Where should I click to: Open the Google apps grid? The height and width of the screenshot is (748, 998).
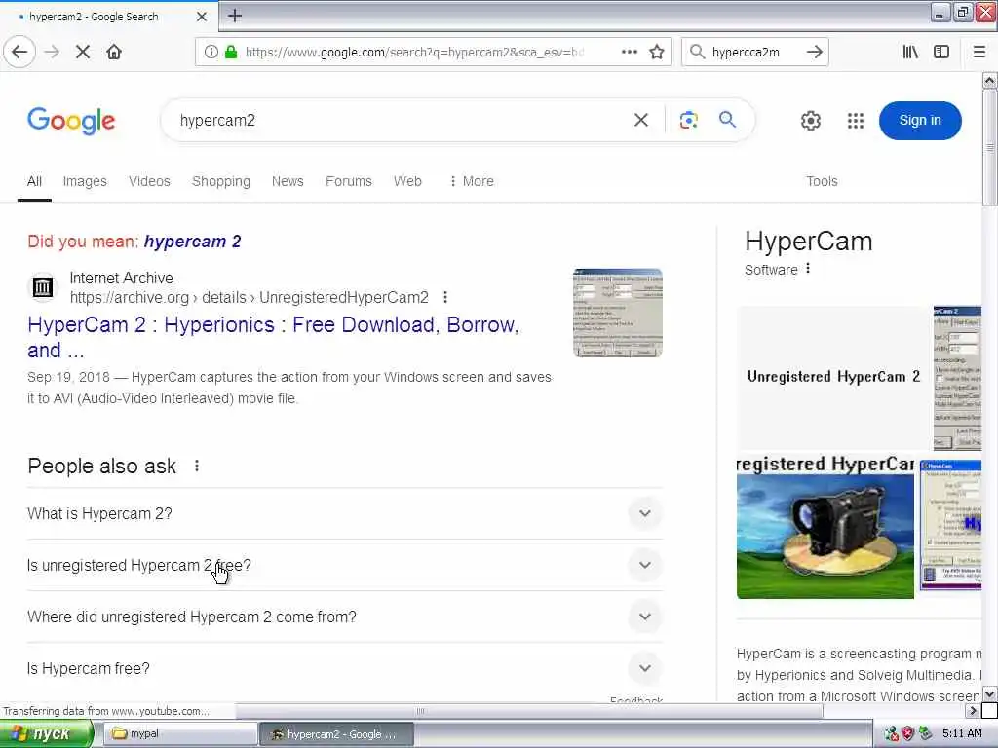[x=856, y=121]
